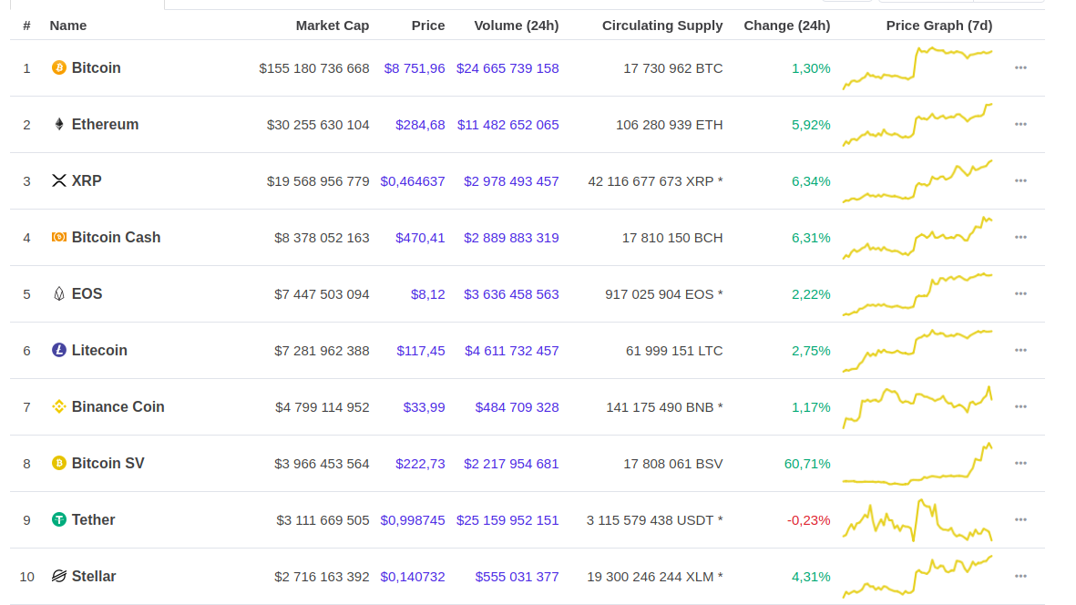
Task: Open the Bitcoin SV name link
Action: coord(108,463)
